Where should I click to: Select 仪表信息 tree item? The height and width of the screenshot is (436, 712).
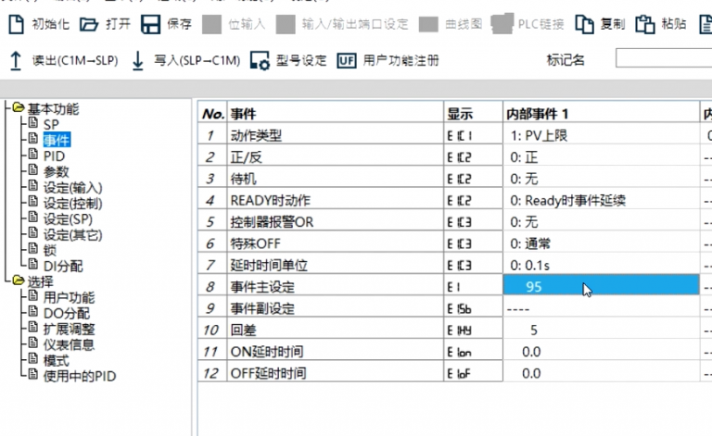point(68,344)
